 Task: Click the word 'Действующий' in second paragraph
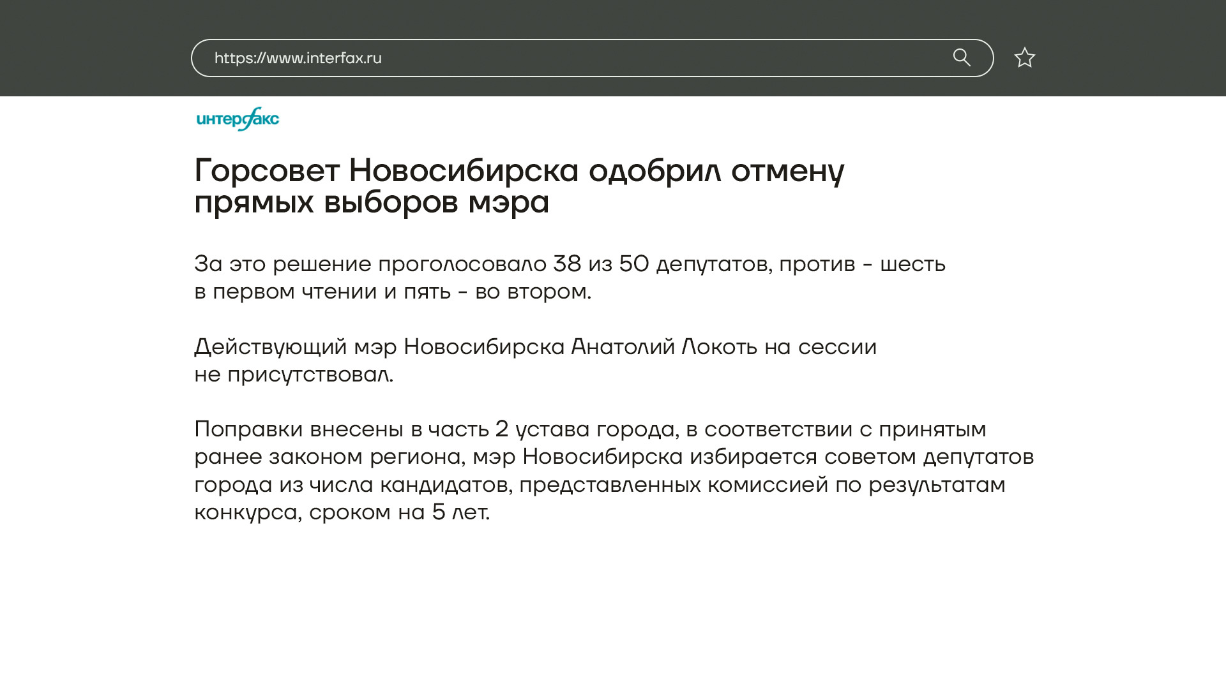click(270, 346)
